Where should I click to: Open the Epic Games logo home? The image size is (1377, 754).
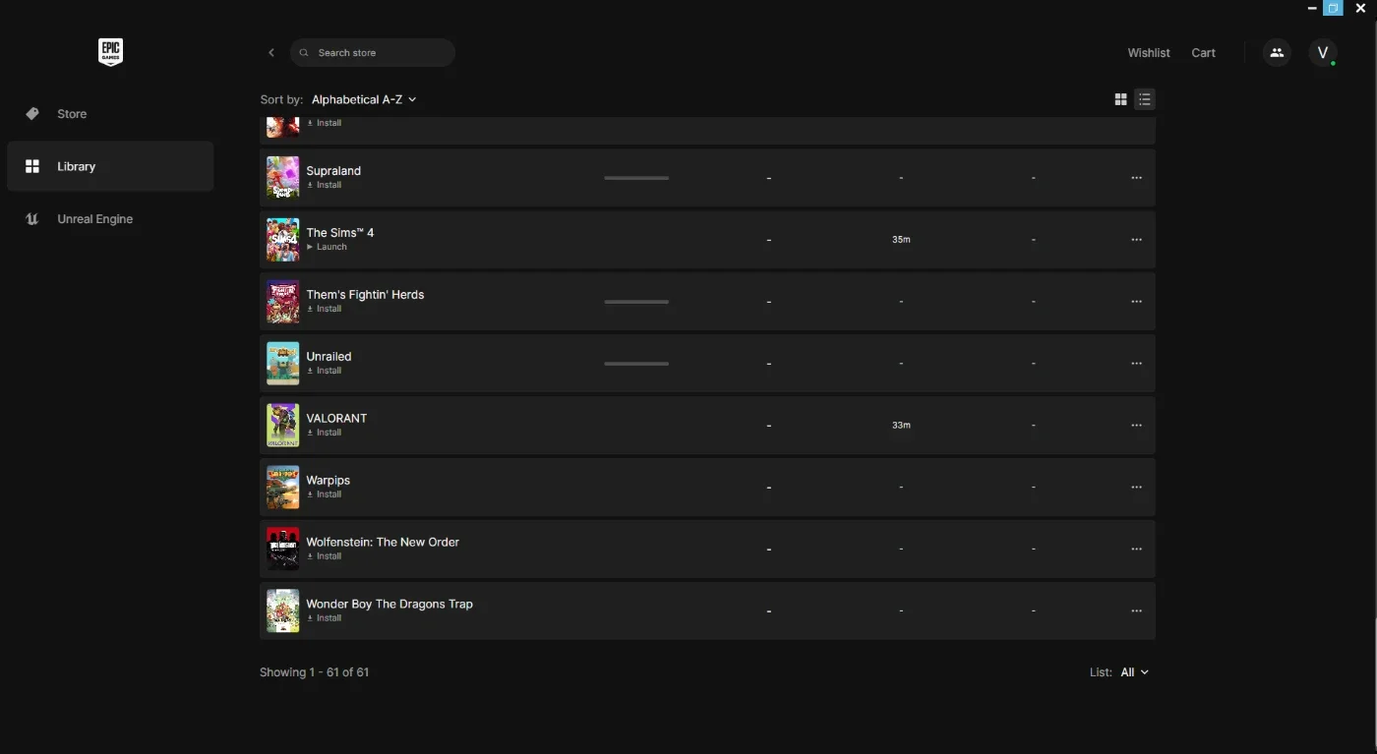click(110, 53)
